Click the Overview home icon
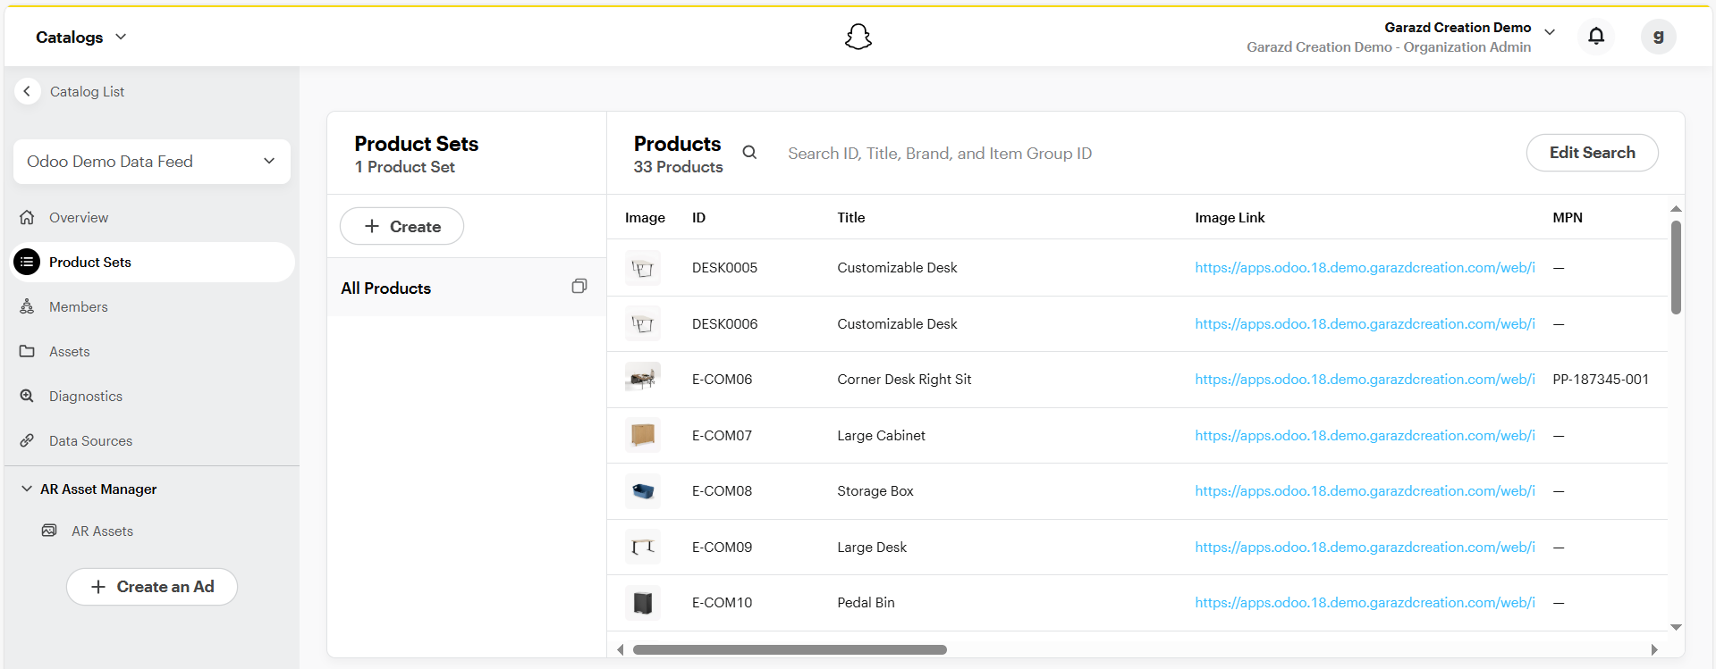Image resolution: width=1716 pixels, height=669 pixels. [27, 217]
